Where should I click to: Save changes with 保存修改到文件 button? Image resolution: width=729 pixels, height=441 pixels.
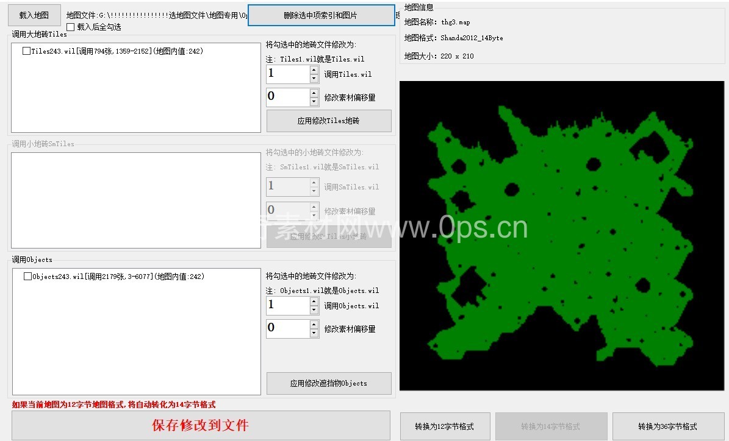[201, 425]
